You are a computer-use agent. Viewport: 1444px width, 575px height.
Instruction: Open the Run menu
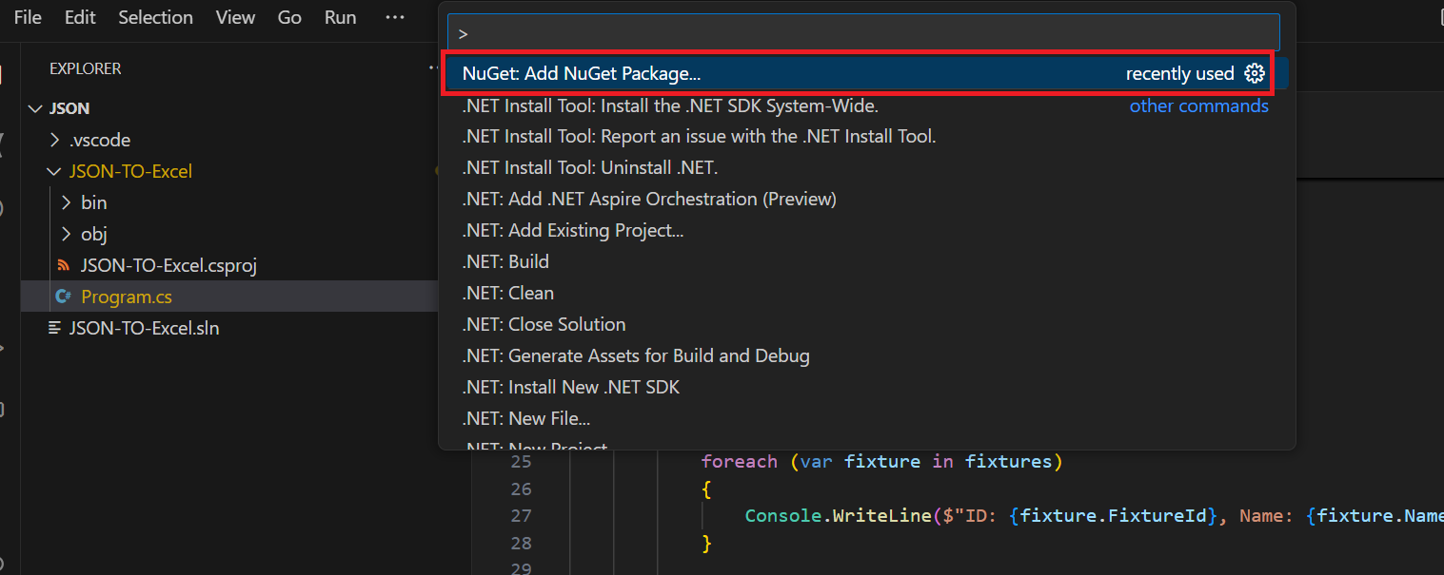tap(340, 17)
